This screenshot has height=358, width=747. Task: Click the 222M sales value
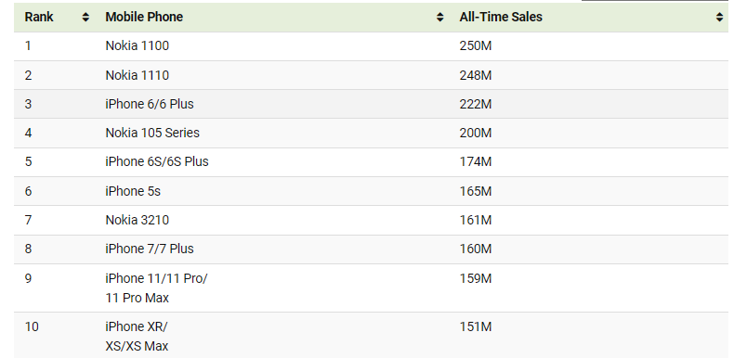pyautogui.click(x=476, y=104)
